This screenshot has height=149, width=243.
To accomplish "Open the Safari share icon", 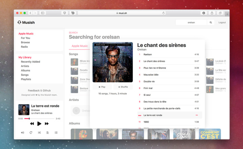I will [x=212, y=13].
